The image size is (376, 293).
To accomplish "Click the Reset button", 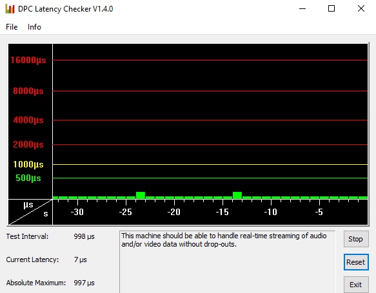I will [x=356, y=262].
